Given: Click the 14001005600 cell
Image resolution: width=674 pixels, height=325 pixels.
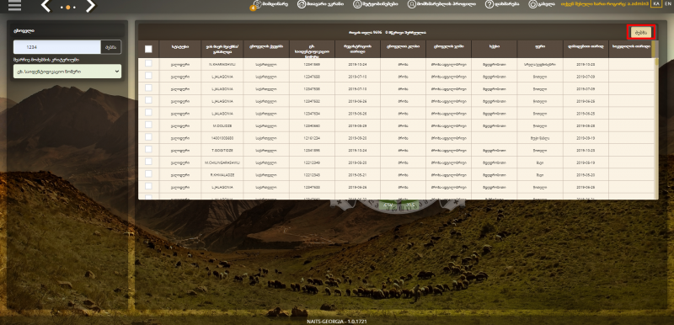Looking at the screenshot, I should 222,138.
